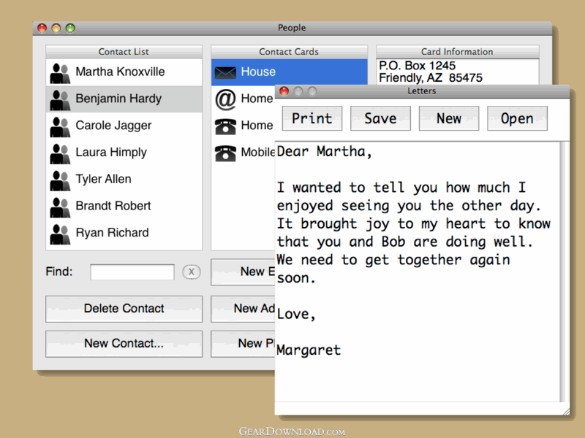Select the email @ icon Home card

click(x=225, y=99)
